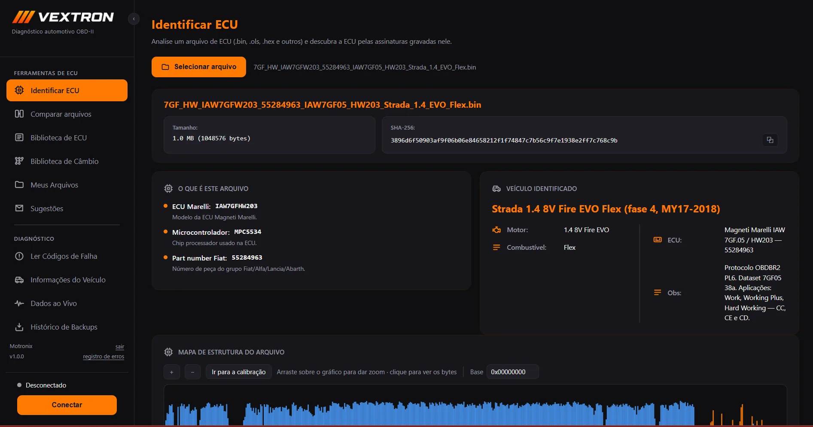The height and width of the screenshot is (427, 813).
Task: Open Biblioteca de ECU menu item
Action: (67, 137)
